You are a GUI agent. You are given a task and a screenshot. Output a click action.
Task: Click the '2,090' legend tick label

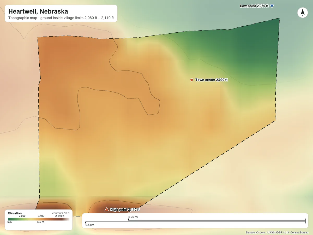point(22,216)
